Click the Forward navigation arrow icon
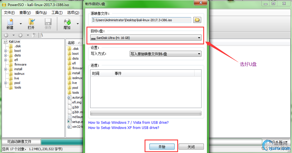This screenshot has height=153, width=292. click(x=20, y=35)
